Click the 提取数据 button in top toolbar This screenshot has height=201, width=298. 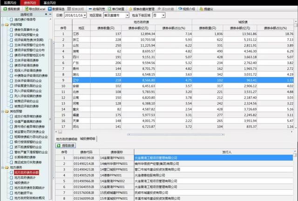coord(11,9)
